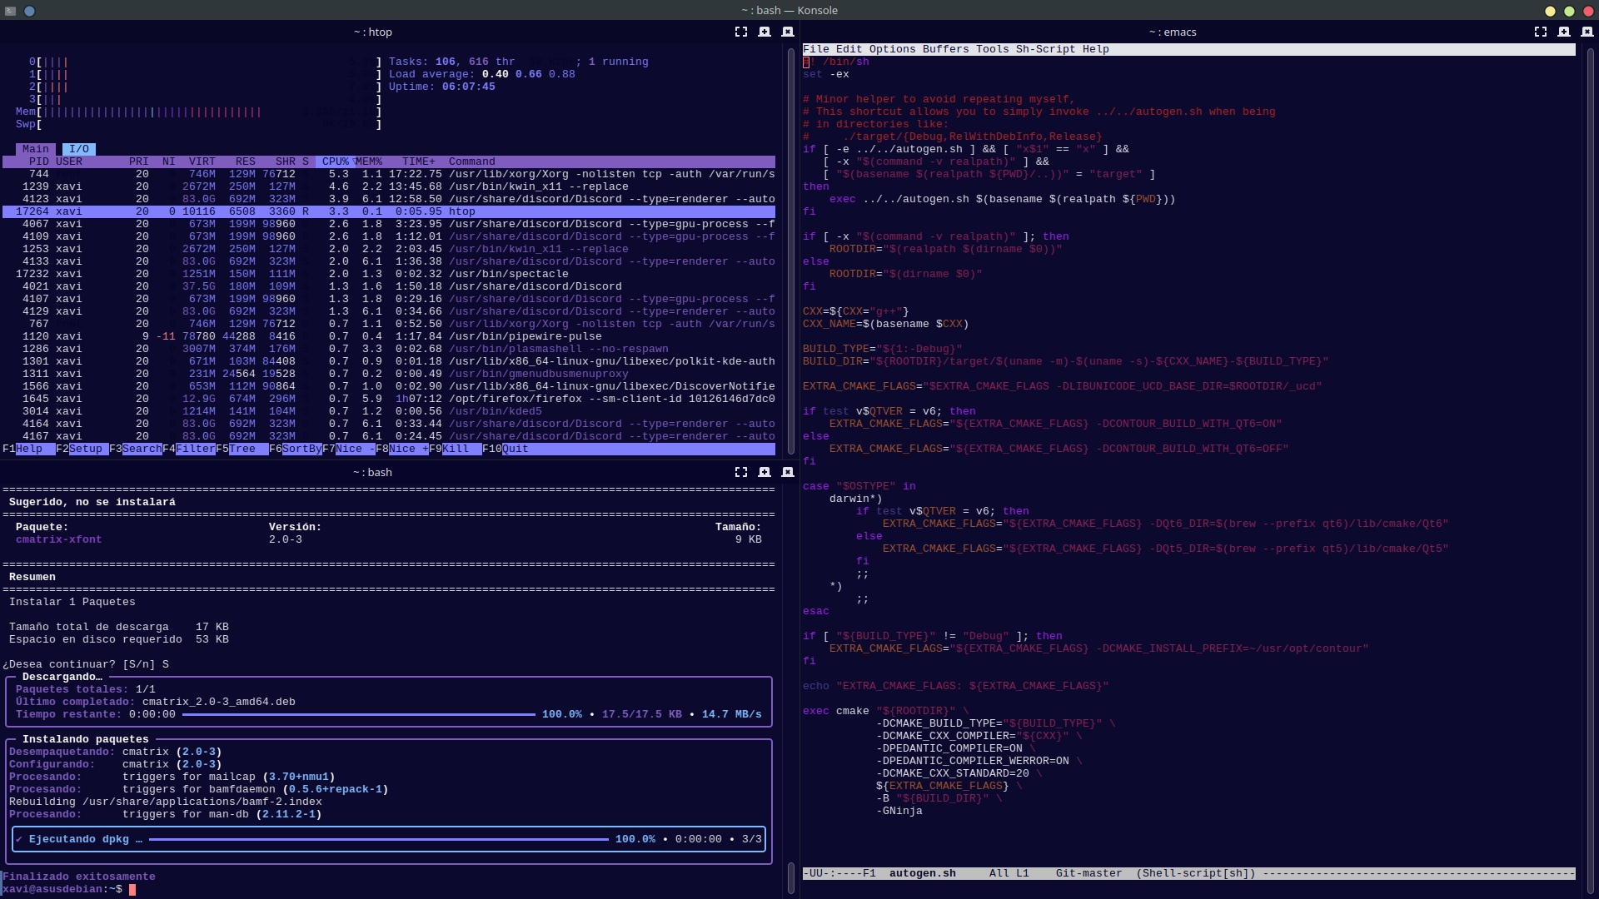This screenshot has height=899, width=1599.
Task: Open the Emacs Sh-Script menu
Action: pyautogui.click(x=1046, y=49)
